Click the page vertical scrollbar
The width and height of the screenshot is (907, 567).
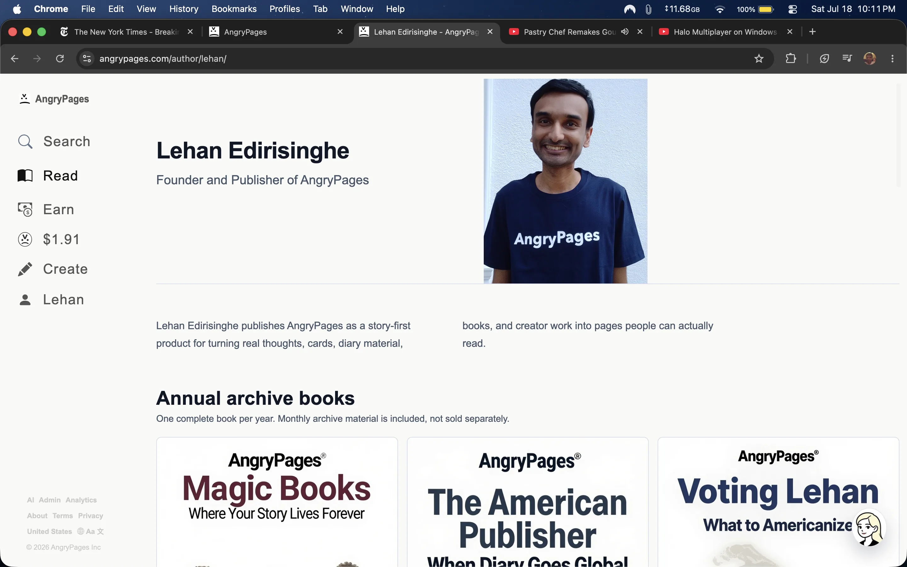click(898, 135)
